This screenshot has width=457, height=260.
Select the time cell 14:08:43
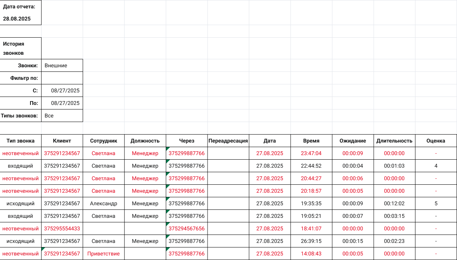[x=311, y=254]
